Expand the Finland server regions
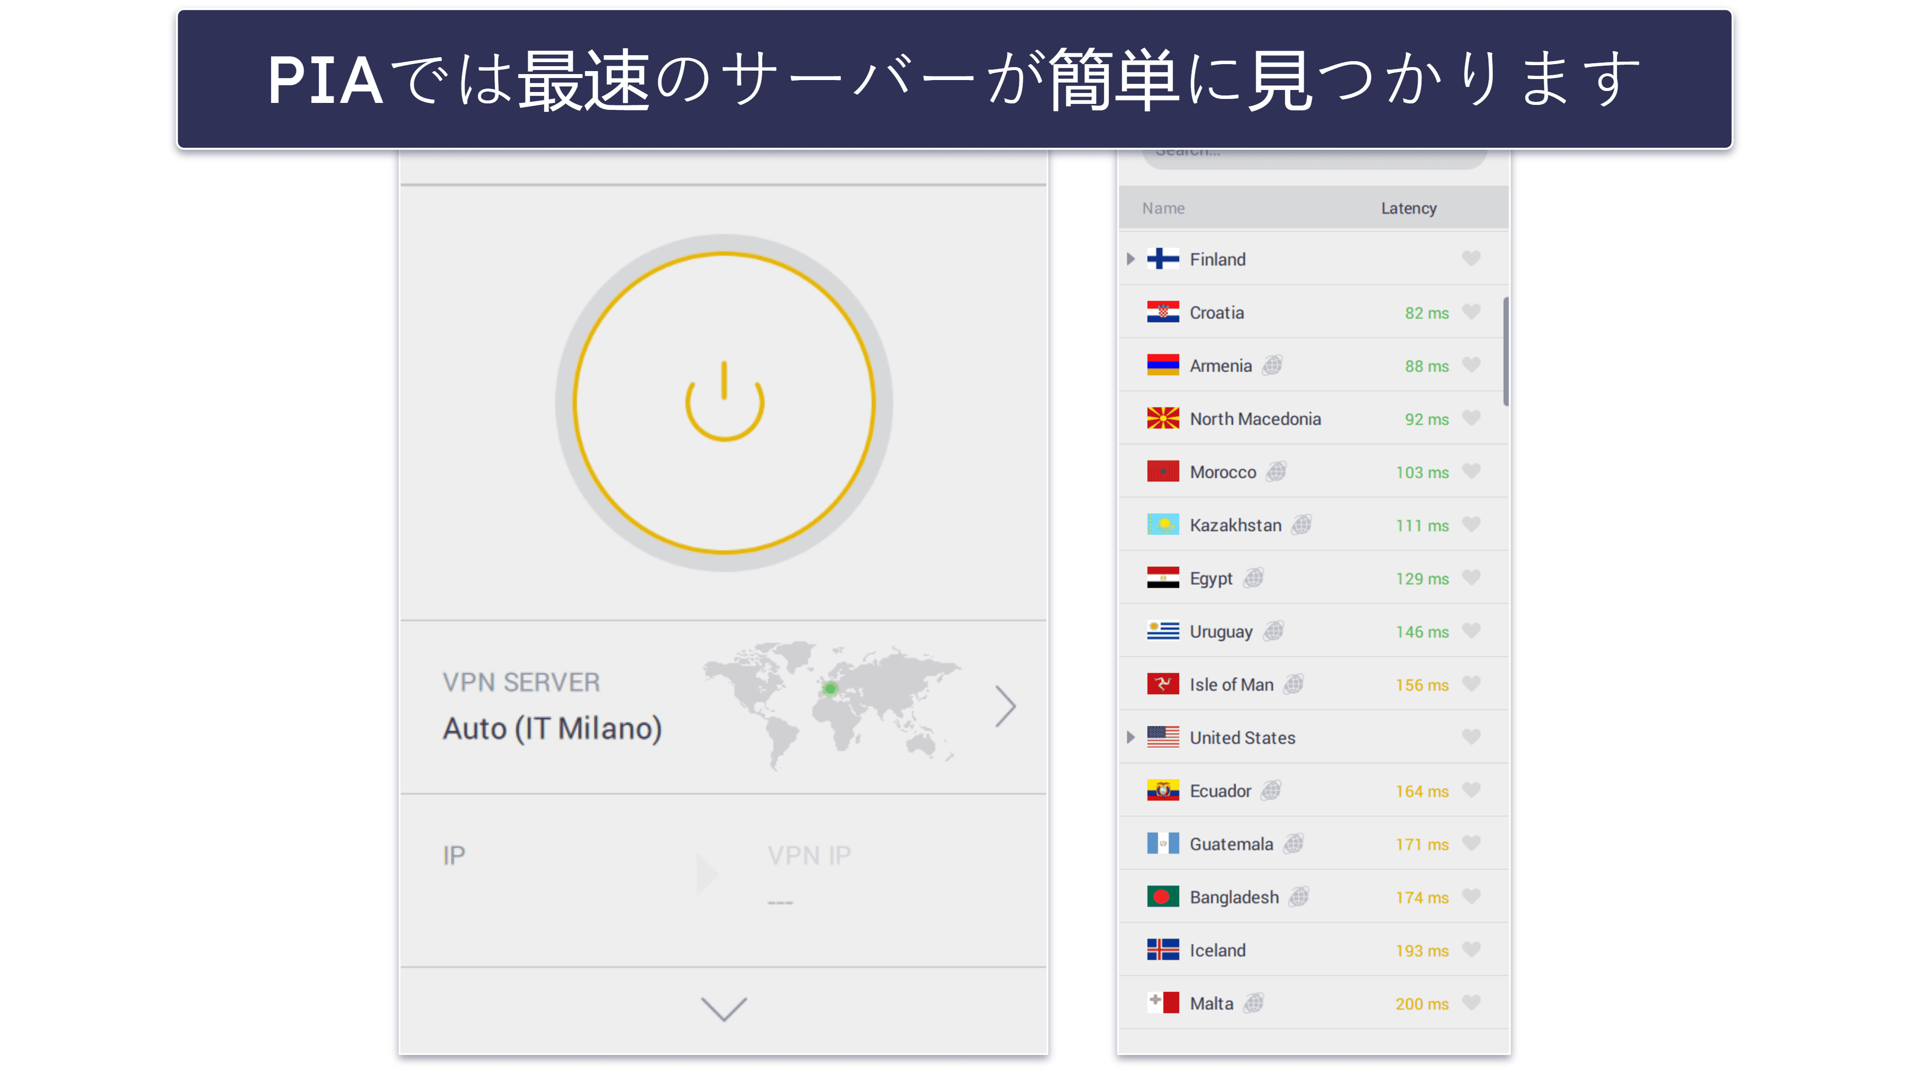 click(1130, 259)
